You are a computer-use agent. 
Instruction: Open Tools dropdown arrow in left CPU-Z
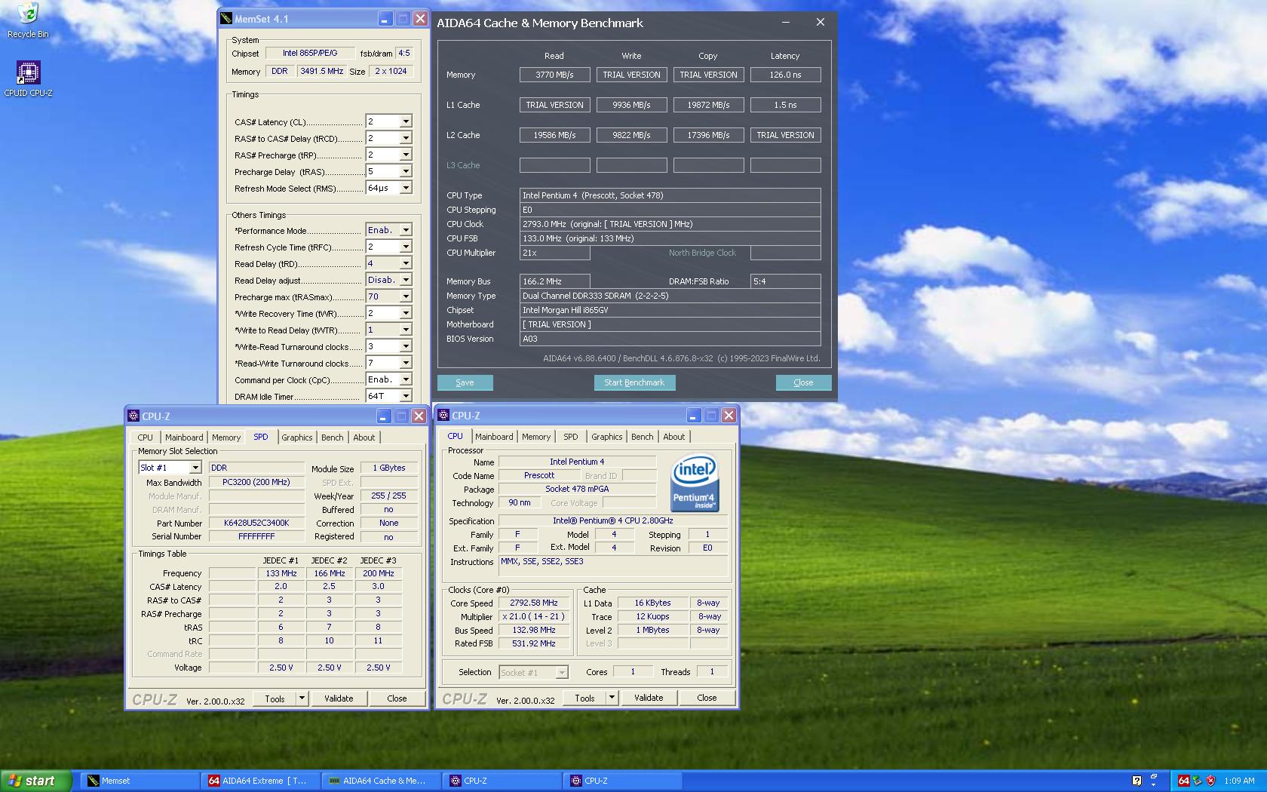[302, 698]
